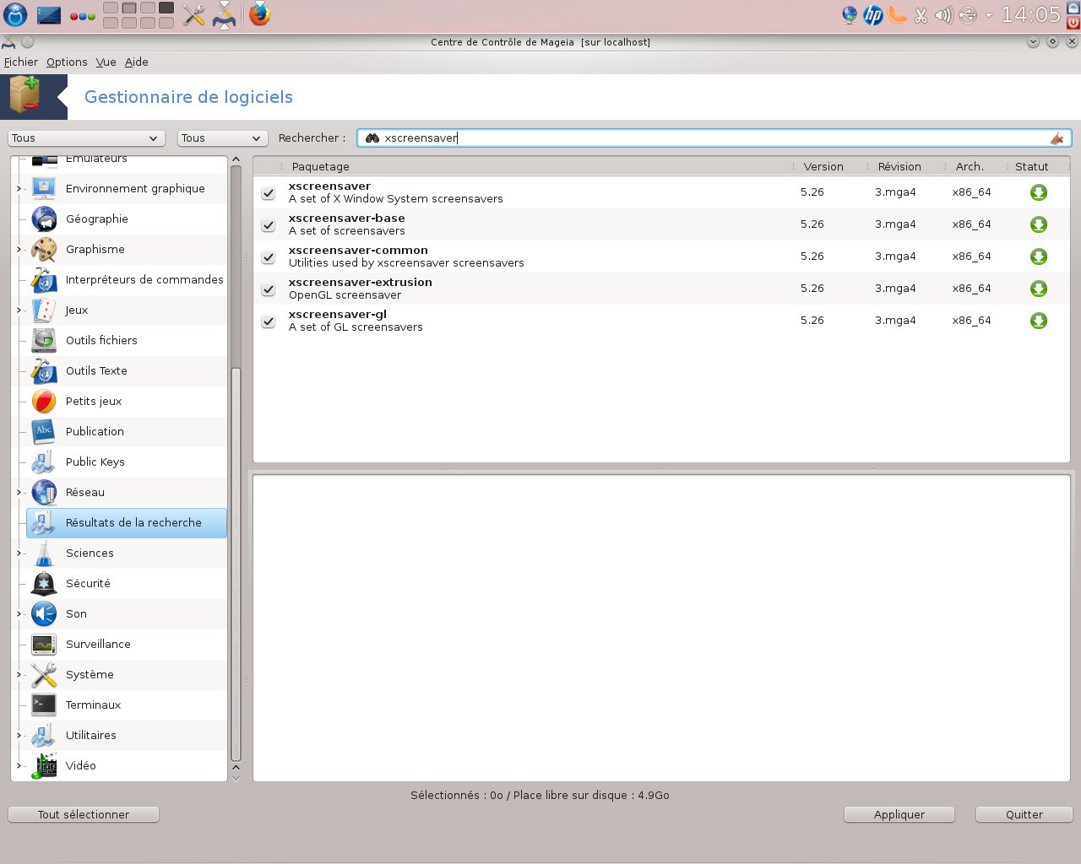The height and width of the screenshot is (864, 1081).
Task: Click the Sécurité police hat icon
Action: click(x=44, y=584)
